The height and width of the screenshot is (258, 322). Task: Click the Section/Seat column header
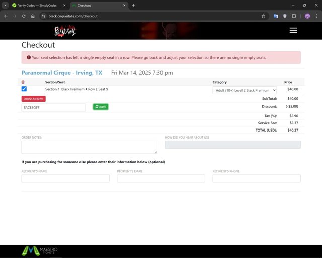55,82
